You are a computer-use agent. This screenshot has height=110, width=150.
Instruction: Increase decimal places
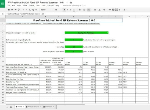pyautogui.click(x=33, y=10)
